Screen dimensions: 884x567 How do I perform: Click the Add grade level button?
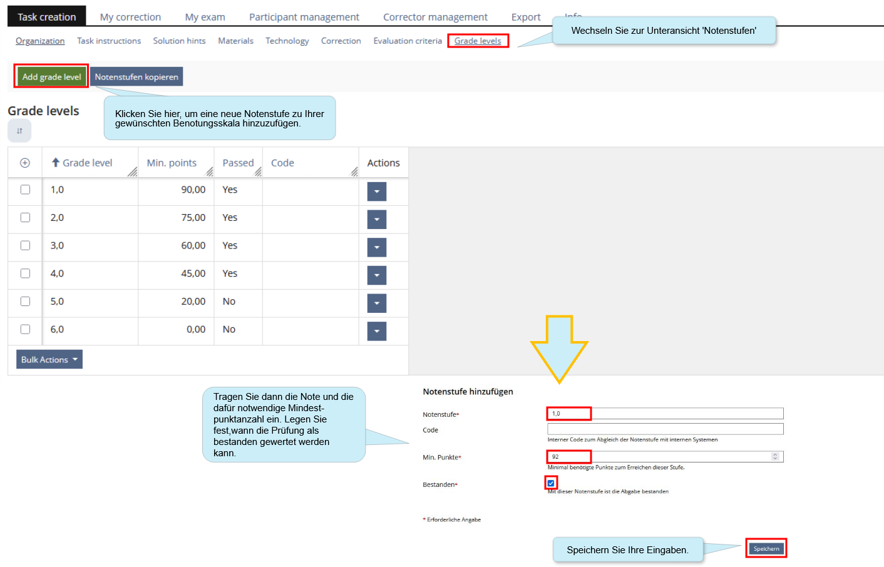click(x=51, y=76)
